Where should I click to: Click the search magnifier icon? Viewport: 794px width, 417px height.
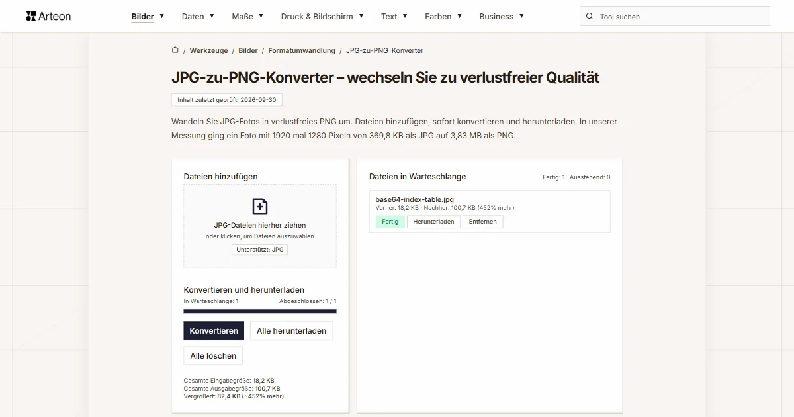[590, 16]
